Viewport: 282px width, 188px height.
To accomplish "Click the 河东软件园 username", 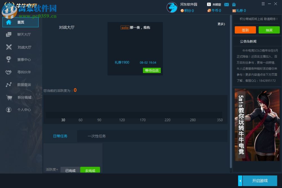I will click(189, 4).
